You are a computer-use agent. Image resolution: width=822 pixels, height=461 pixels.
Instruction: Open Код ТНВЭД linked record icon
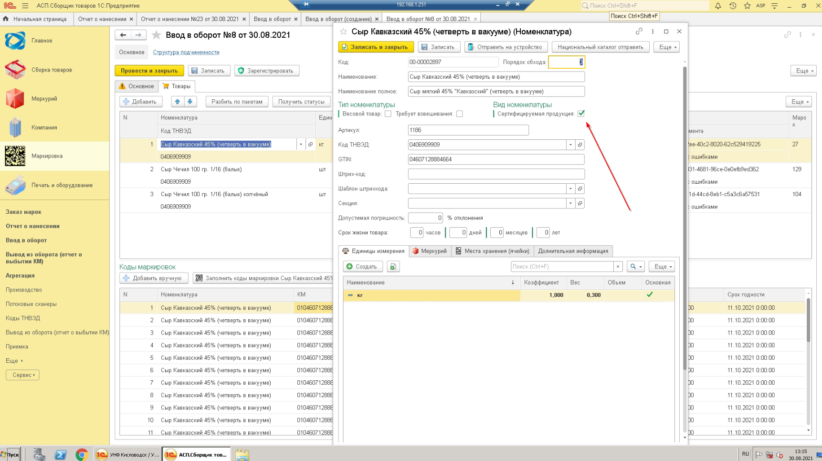pyautogui.click(x=580, y=145)
